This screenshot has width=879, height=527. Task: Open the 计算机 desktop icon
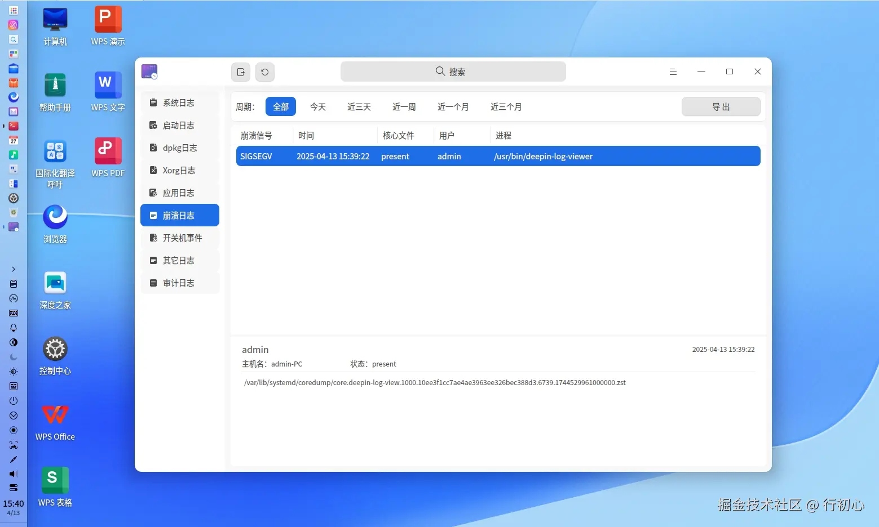point(55,27)
